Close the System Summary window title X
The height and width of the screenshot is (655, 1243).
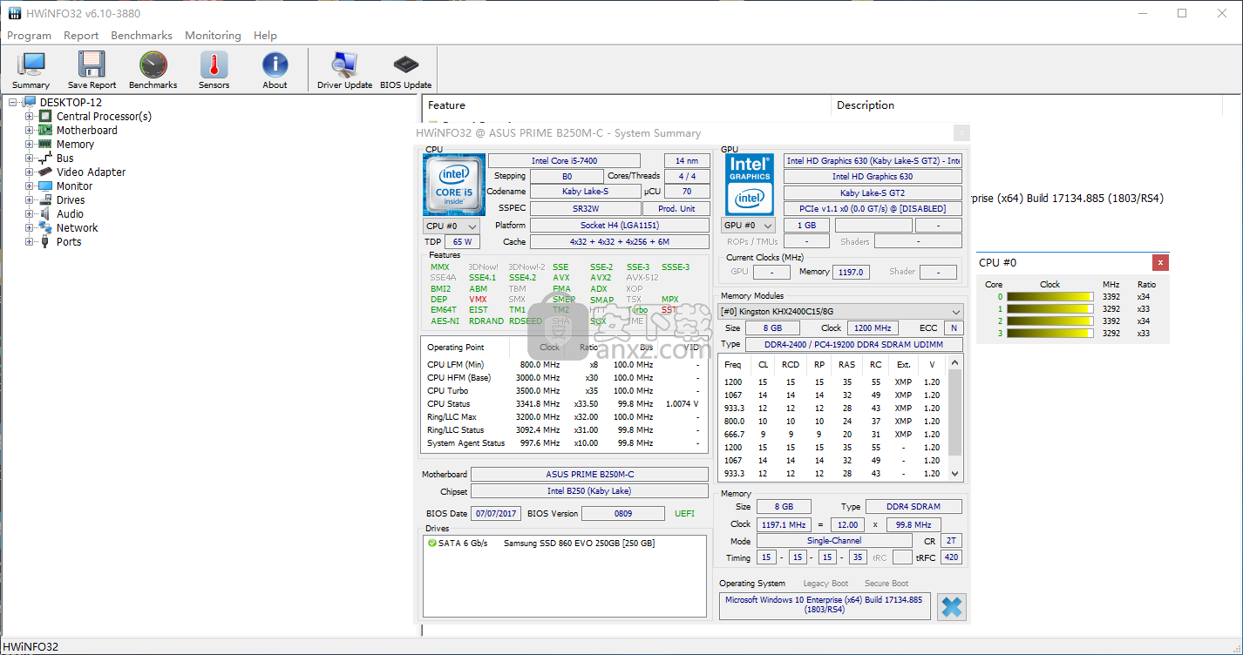[x=961, y=132]
